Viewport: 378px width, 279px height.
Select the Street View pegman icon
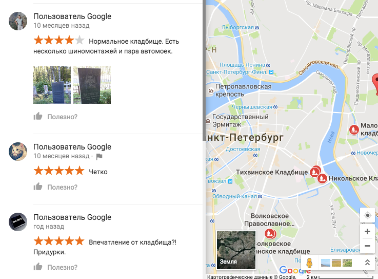point(309,263)
